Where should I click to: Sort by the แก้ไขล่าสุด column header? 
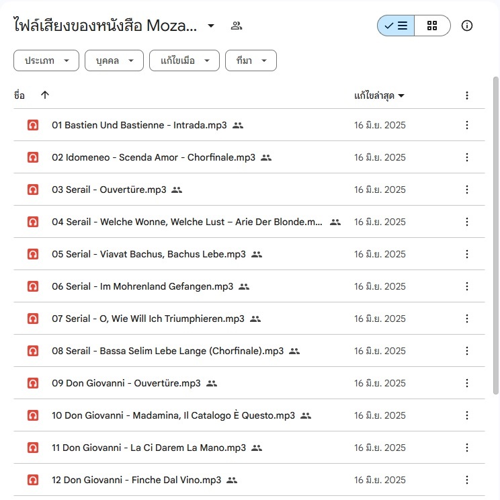(x=379, y=95)
